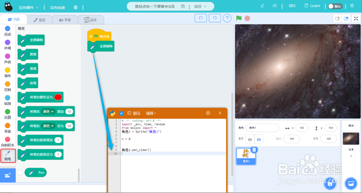Viewport: 362px width, 193px height.
Task: Click the sprite name field 角色1
Action: tap(262, 128)
